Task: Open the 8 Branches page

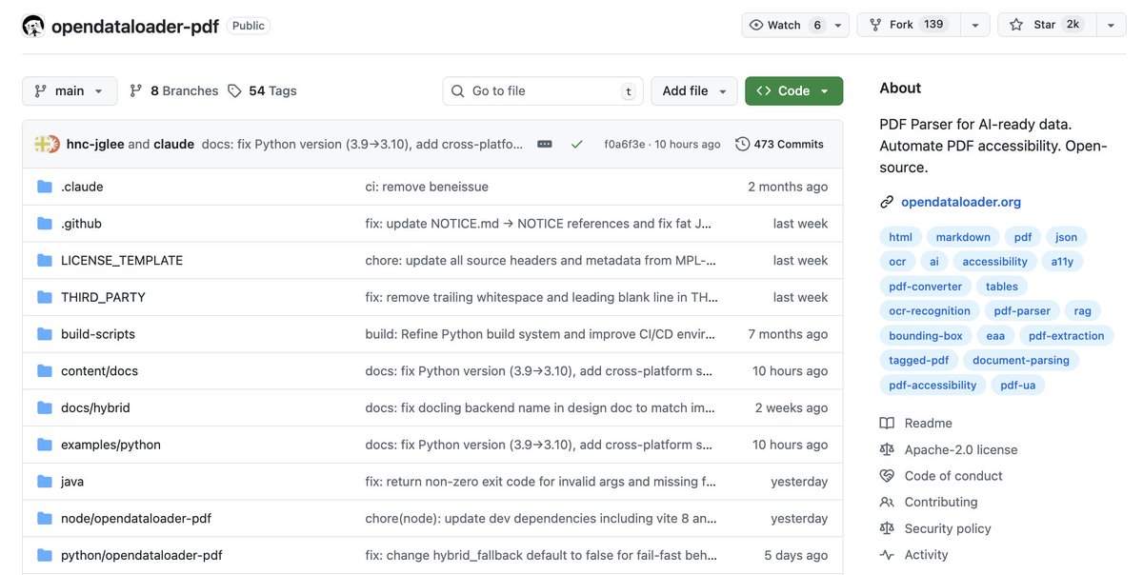Action: (174, 90)
